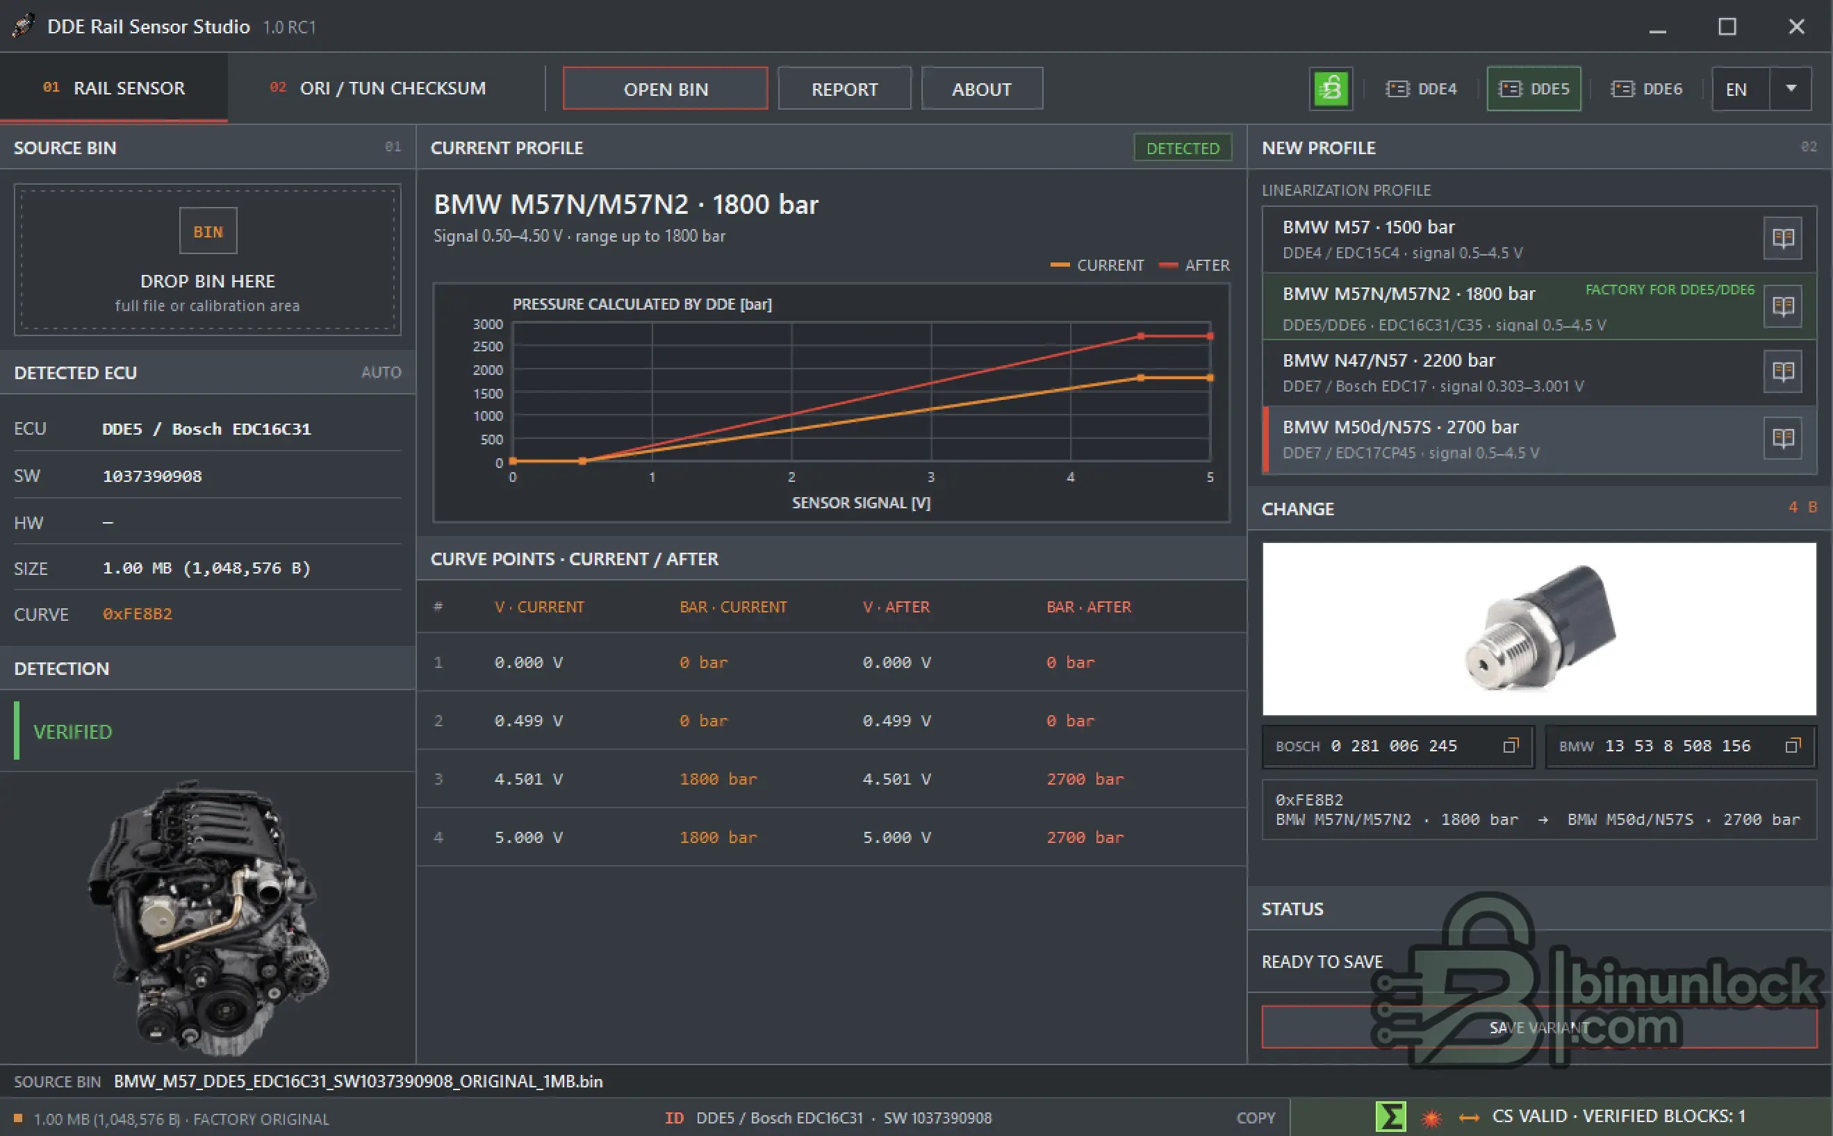This screenshot has height=1136, width=1833.
Task: Switch to the RAIL SENSOR tab
Action: click(113, 88)
